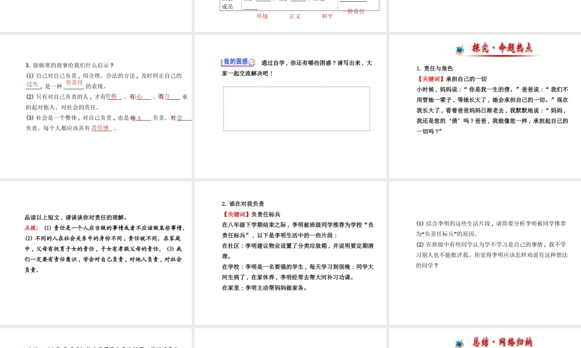
Task: Open the slide analysing 李明被同学推荐 reasons
Action: point(485,253)
